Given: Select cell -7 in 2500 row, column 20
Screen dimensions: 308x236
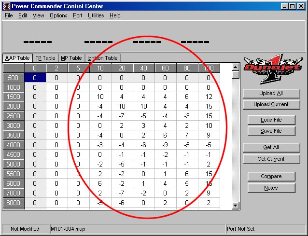Looking at the screenshot, I should (122, 116).
